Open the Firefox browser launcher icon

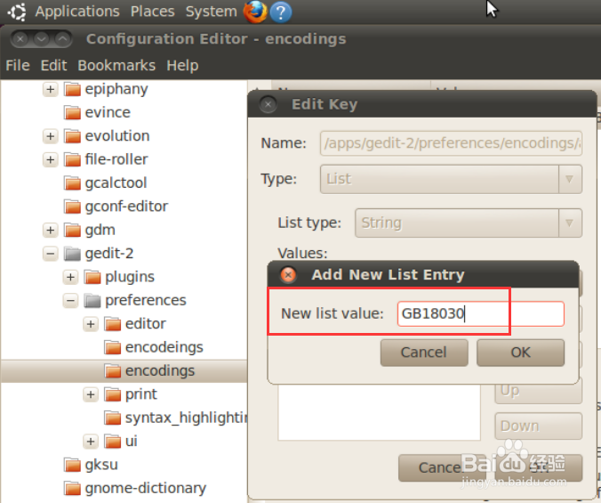(255, 12)
